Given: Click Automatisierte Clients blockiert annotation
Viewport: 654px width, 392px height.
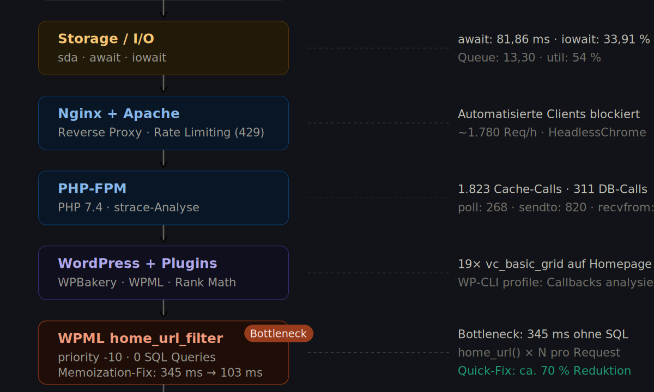Looking at the screenshot, I should click(549, 114).
